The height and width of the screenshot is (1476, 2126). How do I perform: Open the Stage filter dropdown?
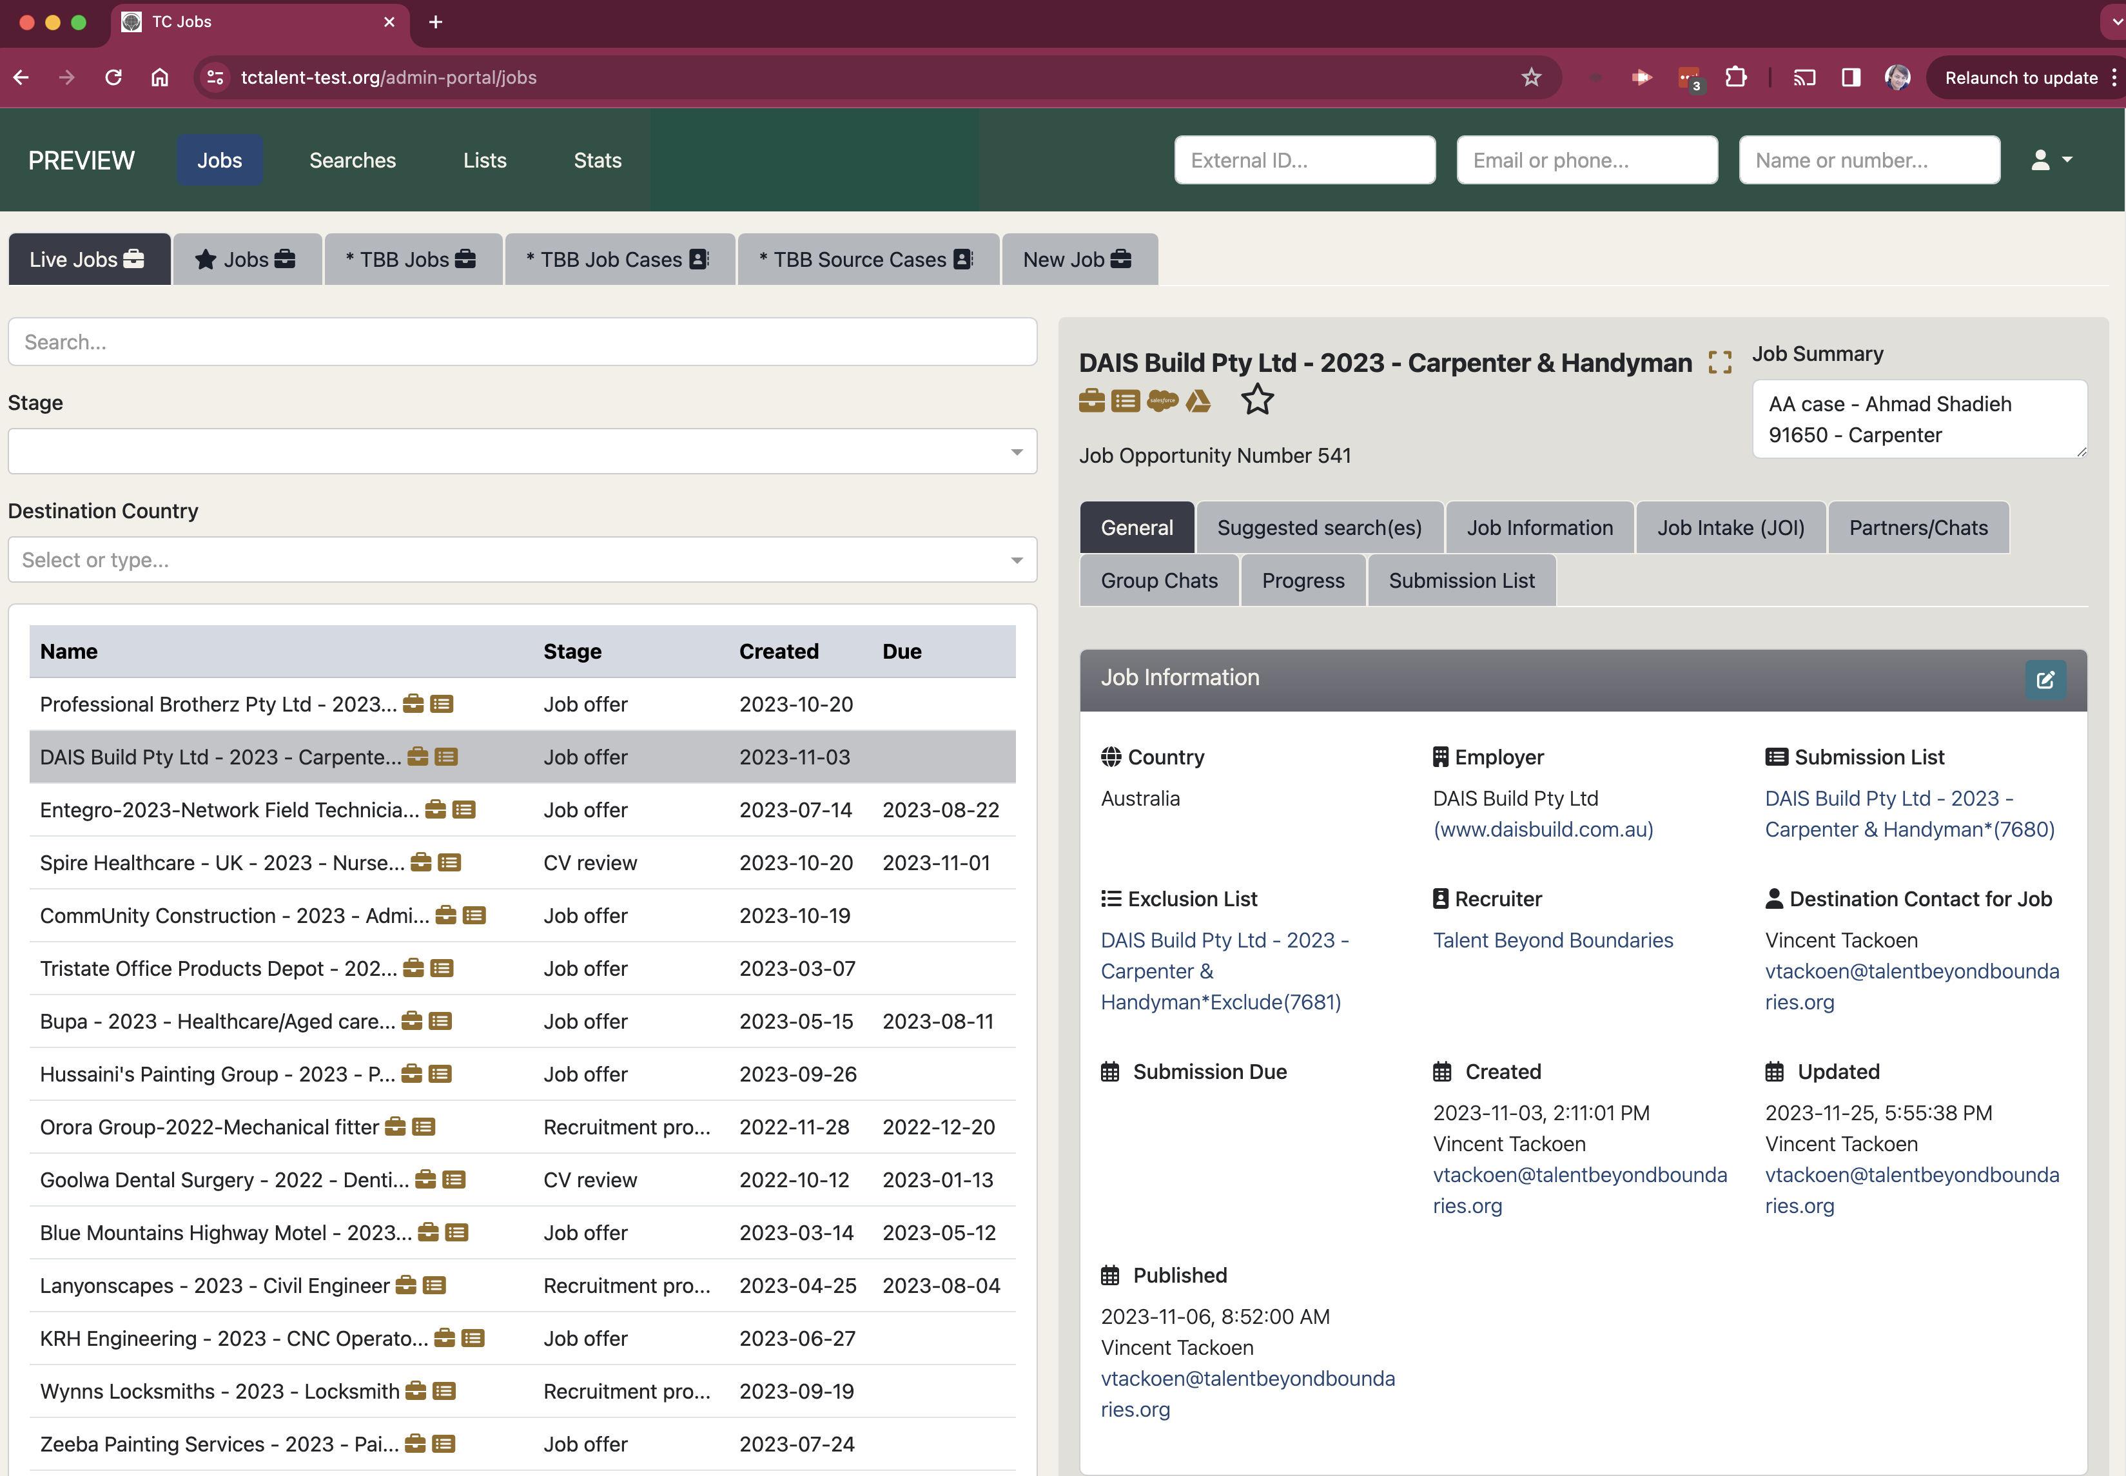[522, 451]
